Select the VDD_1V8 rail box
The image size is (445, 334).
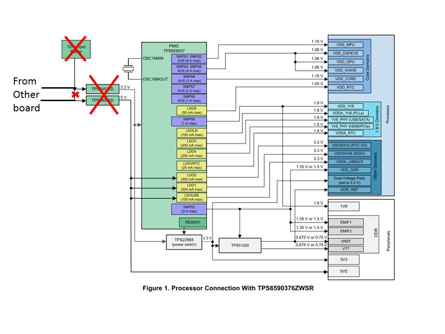click(x=345, y=106)
